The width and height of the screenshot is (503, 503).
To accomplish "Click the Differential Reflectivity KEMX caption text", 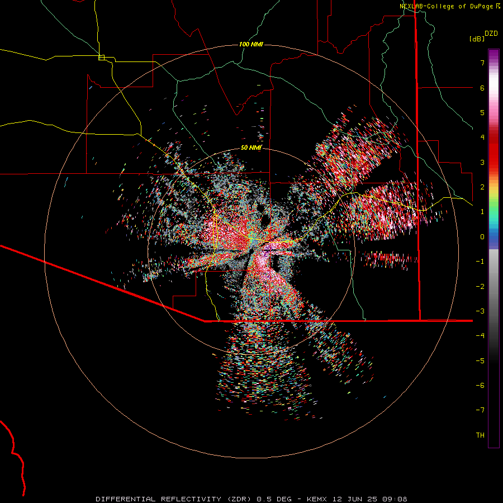I will point(251,499).
